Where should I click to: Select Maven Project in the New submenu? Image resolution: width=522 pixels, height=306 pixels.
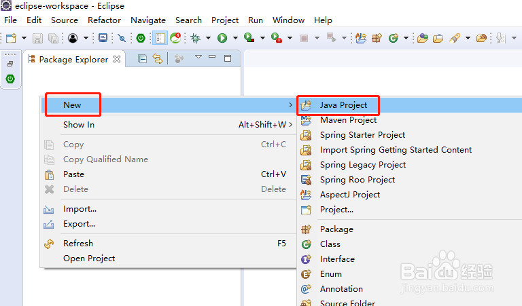coord(410,120)
